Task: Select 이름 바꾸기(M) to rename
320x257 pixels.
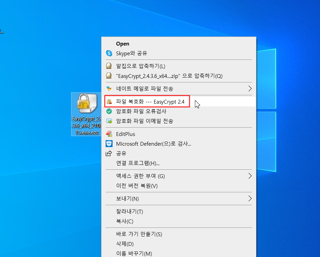Action: click(x=179, y=253)
